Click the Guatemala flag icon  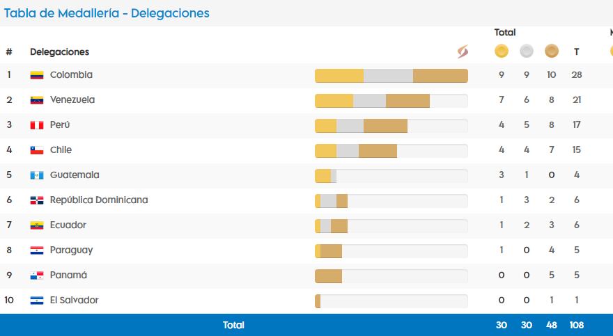coord(37,175)
